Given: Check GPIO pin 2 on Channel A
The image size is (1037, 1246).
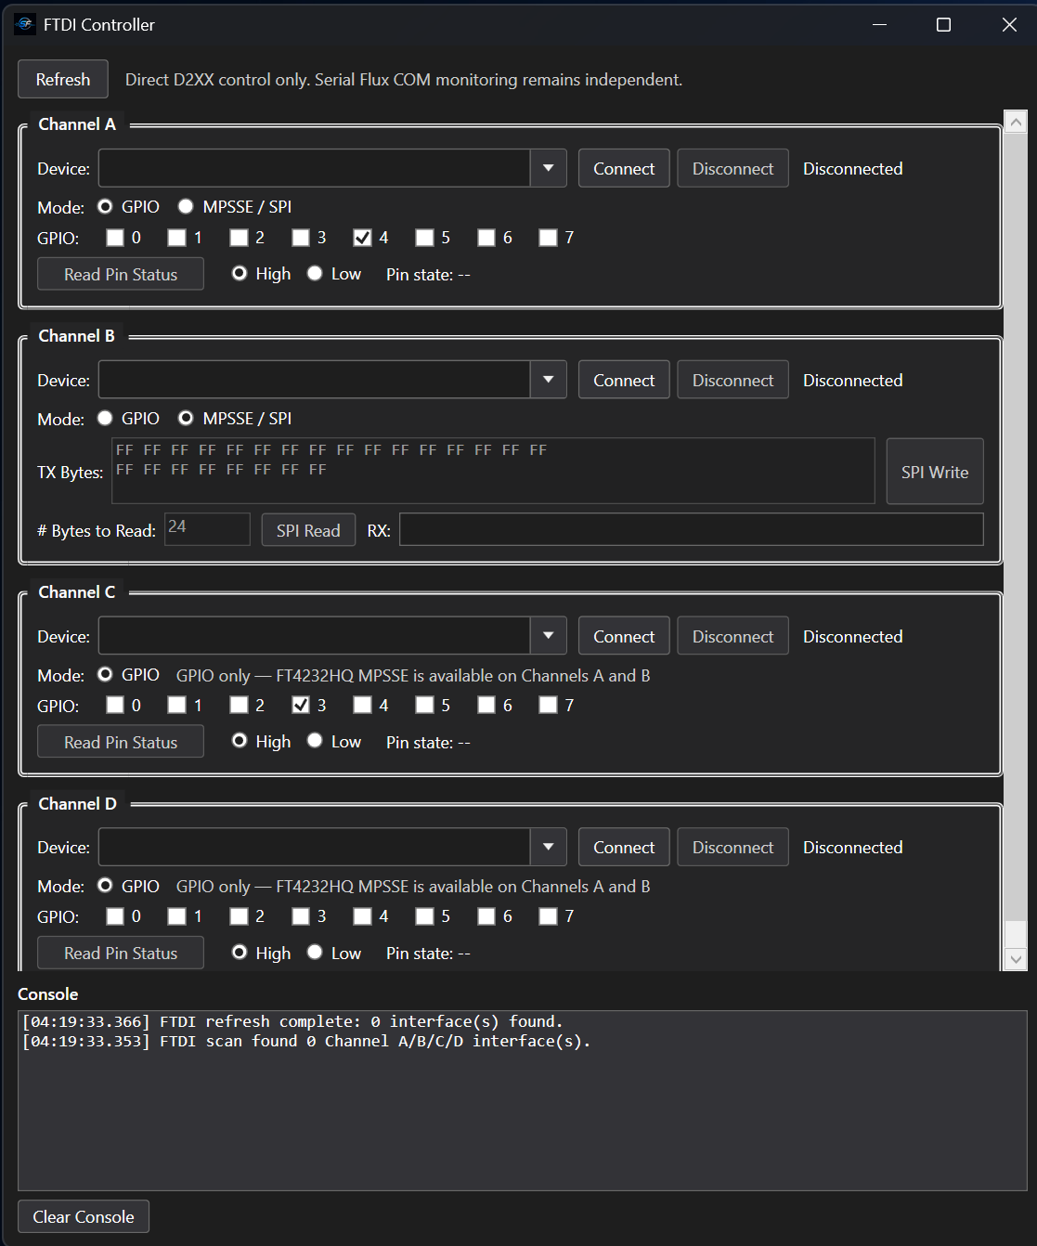Looking at the screenshot, I should point(239,238).
